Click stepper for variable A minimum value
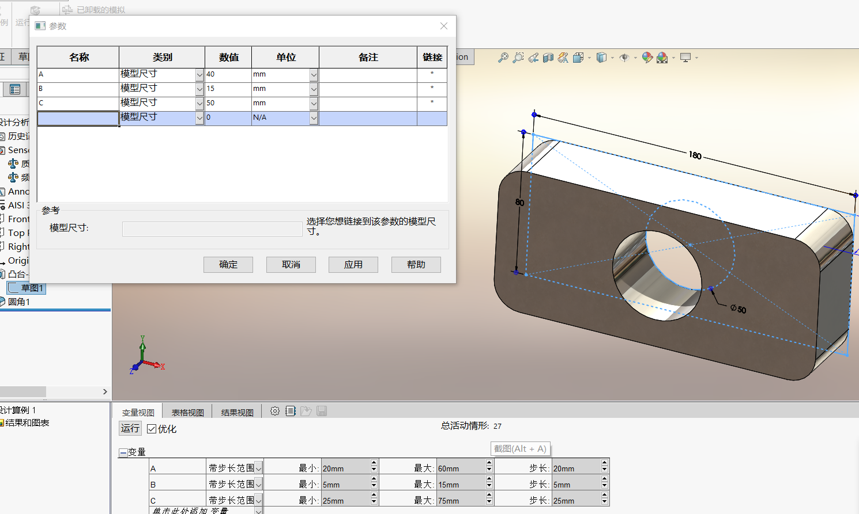The height and width of the screenshot is (514, 859). point(374,466)
